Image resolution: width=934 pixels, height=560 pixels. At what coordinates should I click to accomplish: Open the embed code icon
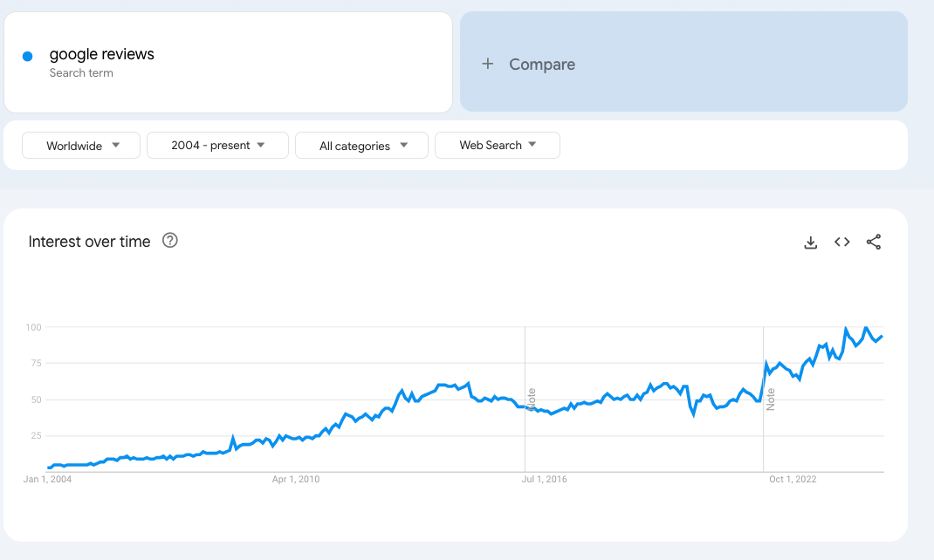click(x=841, y=242)
